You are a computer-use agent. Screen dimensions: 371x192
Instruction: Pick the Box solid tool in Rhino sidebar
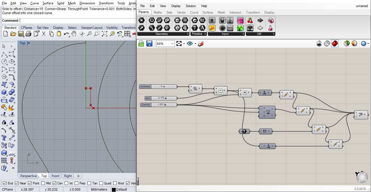[x=4, y=92]
